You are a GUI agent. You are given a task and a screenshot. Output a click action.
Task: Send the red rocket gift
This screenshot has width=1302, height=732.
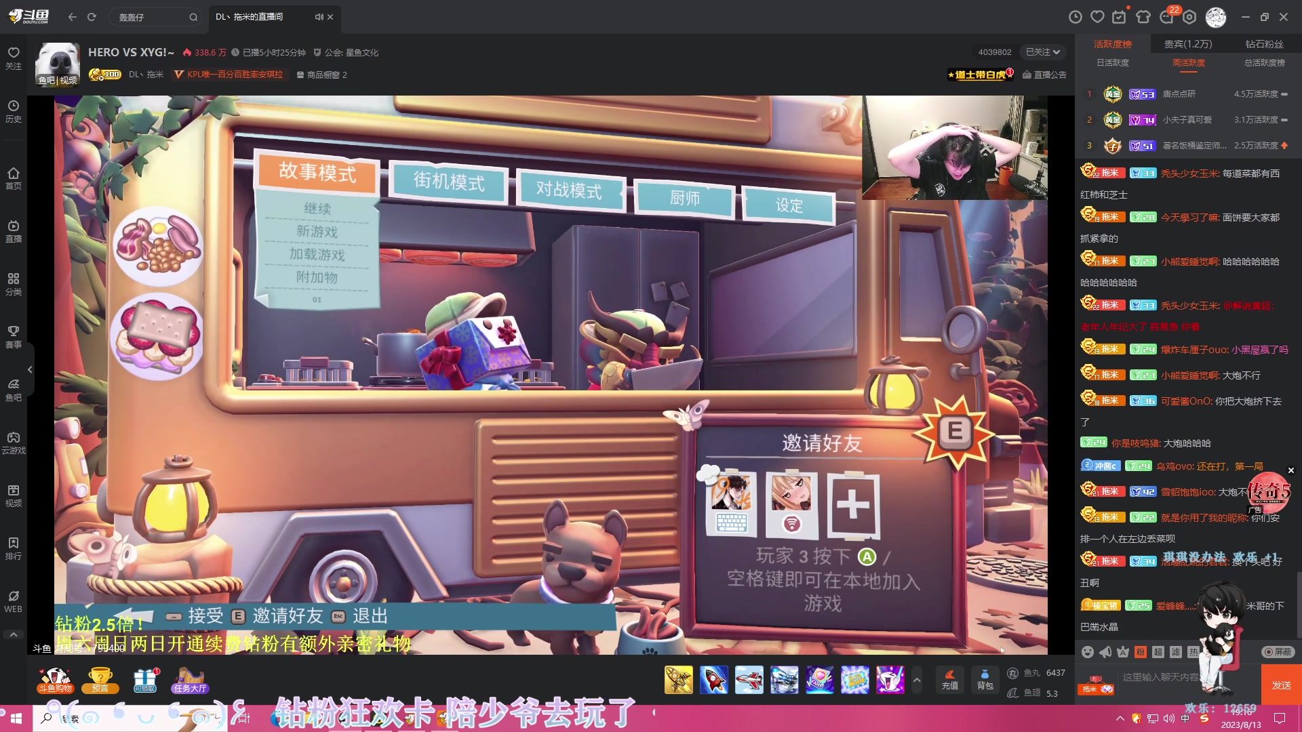713,679
